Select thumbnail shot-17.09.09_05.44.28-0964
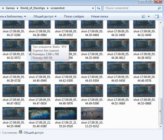Screen dimensions: 164x140 40,24
